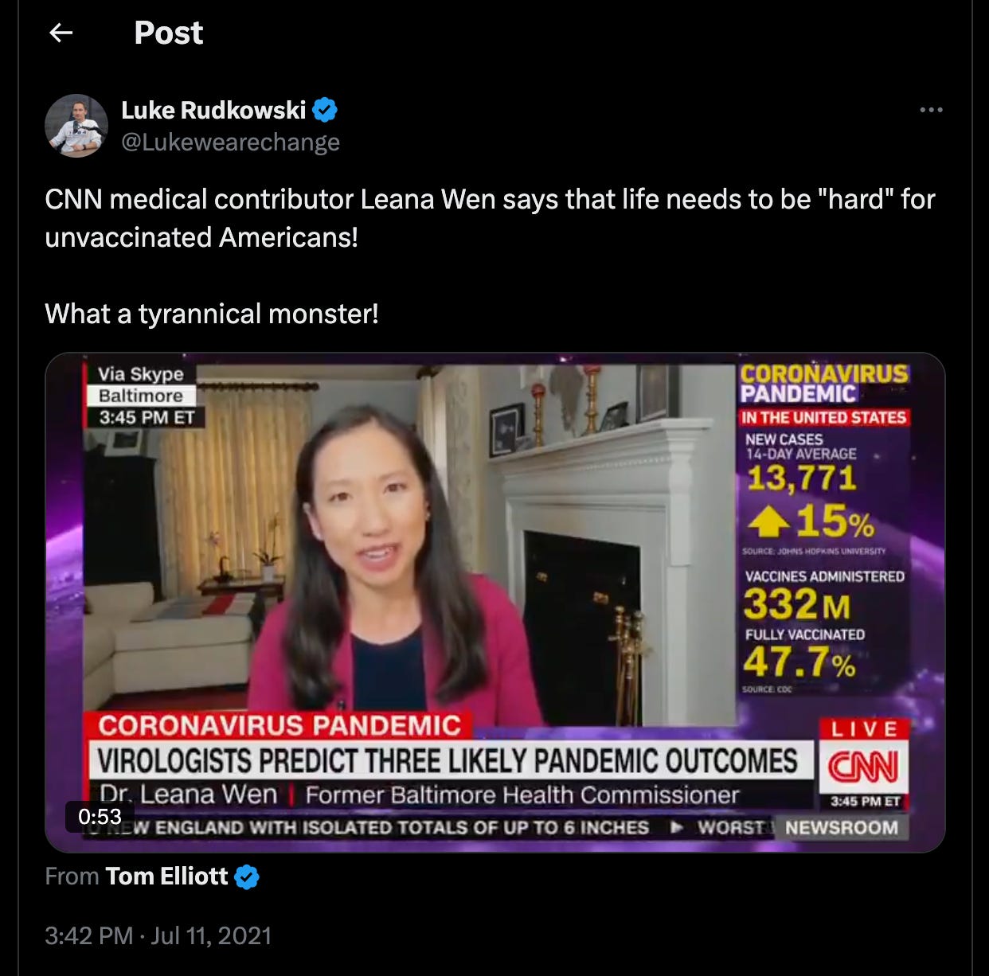Open Luke Rudkowski's profile picture avatar
Viewport: 989px width, 976px height.
coord(76,126)
